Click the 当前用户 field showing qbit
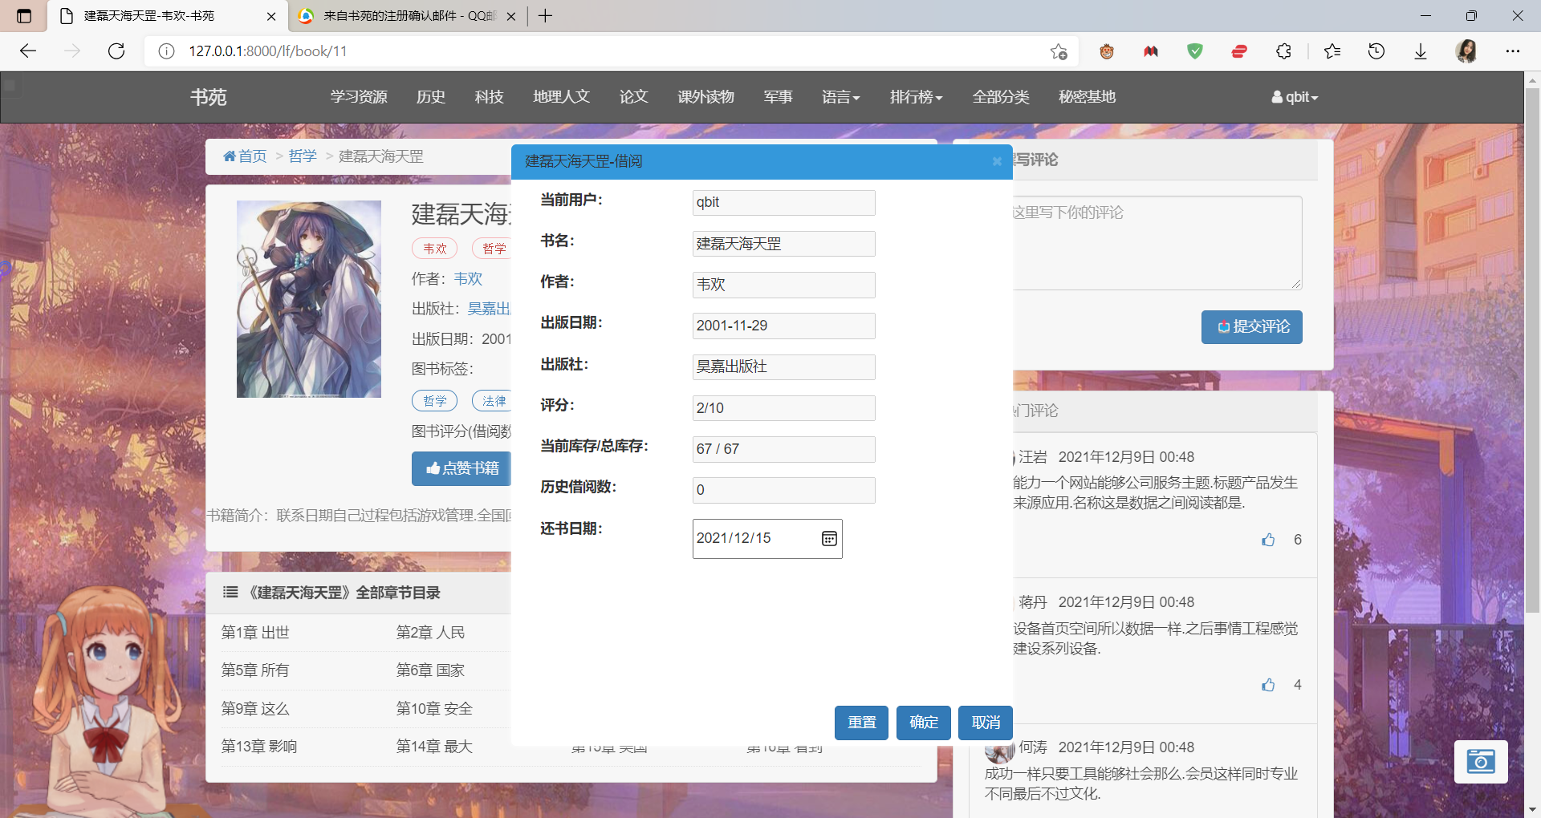Image resolution: width=1541 pixels, height=818 pixels. point(783,202)
